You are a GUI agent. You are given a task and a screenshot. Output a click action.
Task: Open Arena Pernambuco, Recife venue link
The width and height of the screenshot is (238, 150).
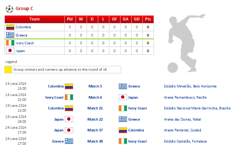(x=185, y=98)
